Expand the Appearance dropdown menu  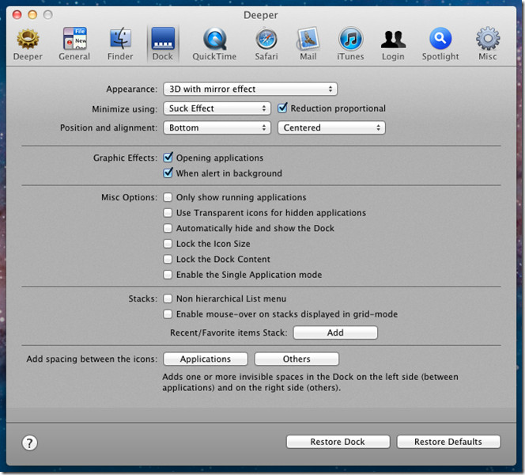click(250, 89)
